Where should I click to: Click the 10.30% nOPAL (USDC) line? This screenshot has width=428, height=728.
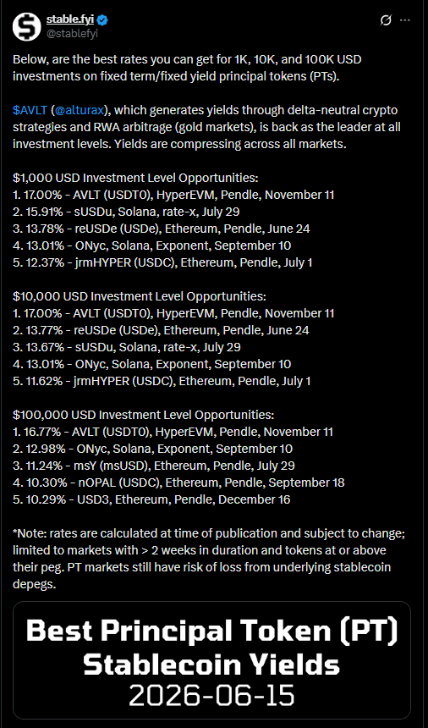tap(178, 483)
